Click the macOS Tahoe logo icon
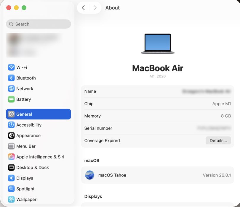Image resolution: width=240 pixels, height=207 pixels. pos(89,175)
